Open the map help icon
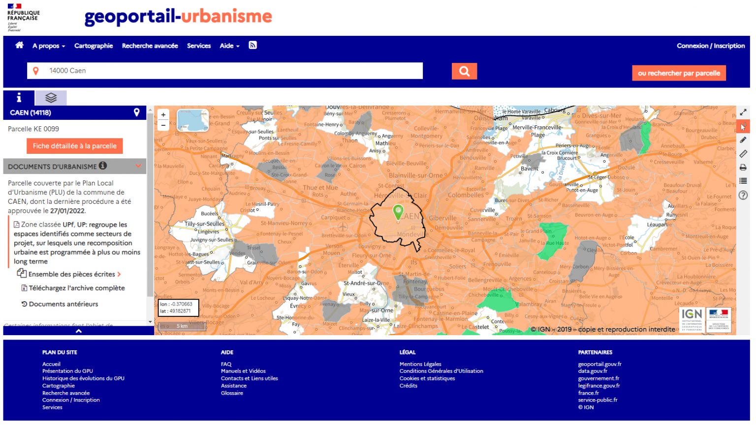The width and height of the screenshot is (756, 427). tap(743, 195)
